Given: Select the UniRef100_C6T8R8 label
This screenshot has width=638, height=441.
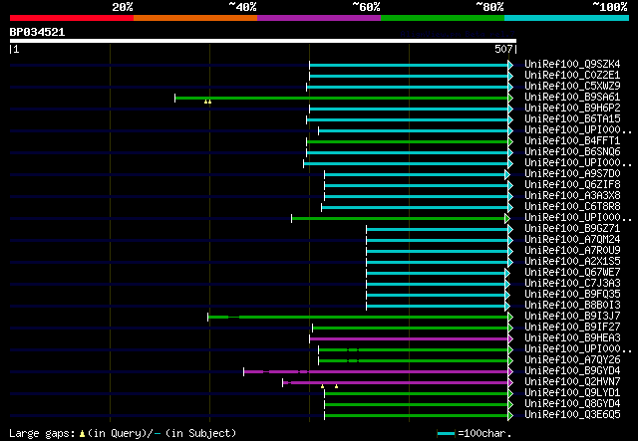Looking at the screenshot, I should [572, 207].
